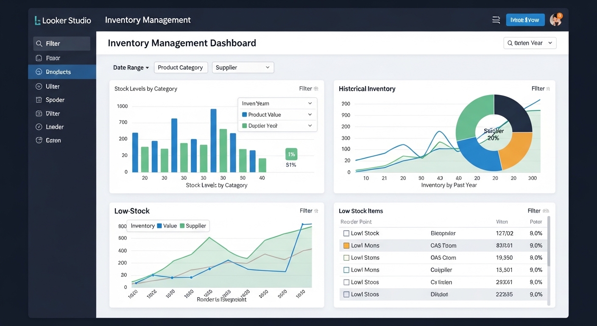Expand the Duptier Yeor legend dropdown
Image resolution: width=597 pixels, height=326 pixels.
pos(277,126)
